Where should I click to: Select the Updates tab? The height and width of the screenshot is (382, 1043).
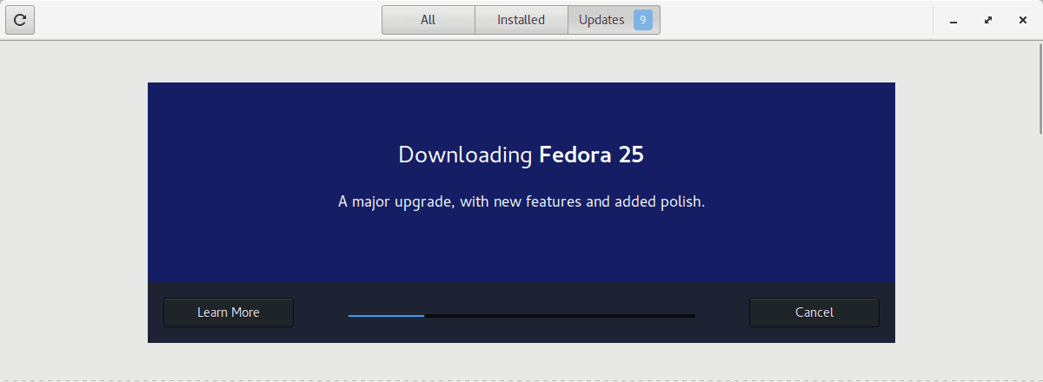point(614,20)
